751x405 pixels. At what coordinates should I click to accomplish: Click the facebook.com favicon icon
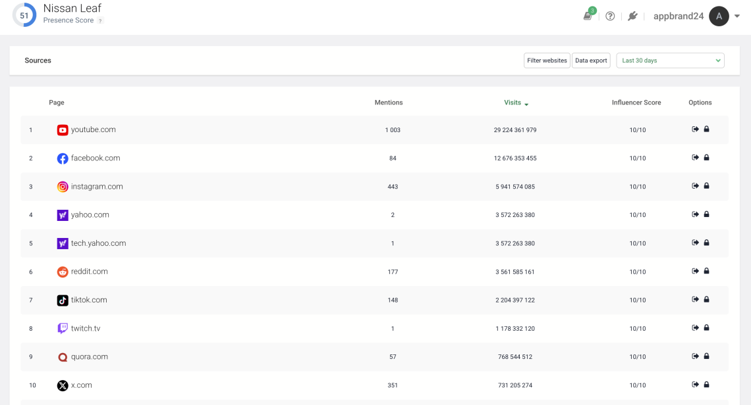click(x=63, y=158)
